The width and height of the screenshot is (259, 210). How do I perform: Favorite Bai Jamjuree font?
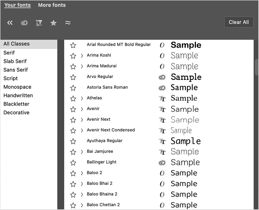[x=73, y=152]
